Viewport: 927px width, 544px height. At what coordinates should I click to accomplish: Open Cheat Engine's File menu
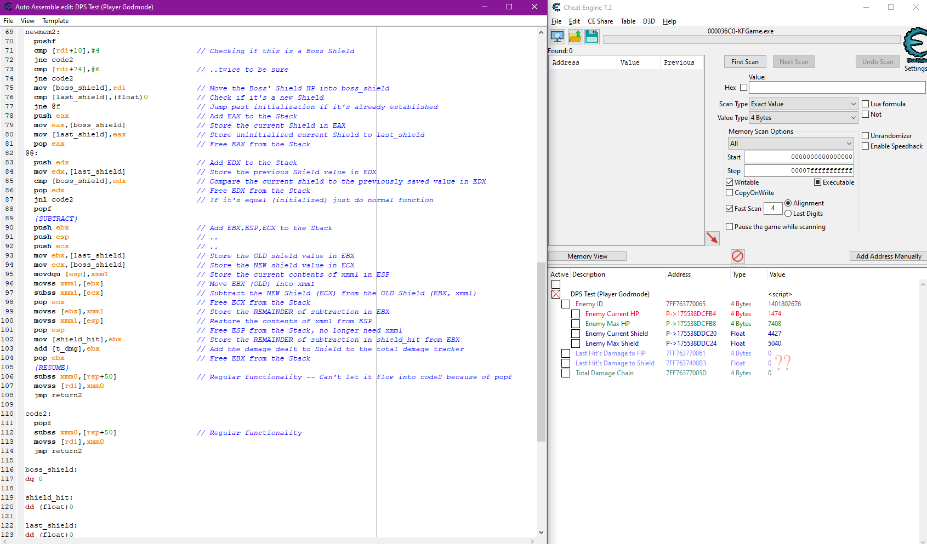tap(556, 21)
